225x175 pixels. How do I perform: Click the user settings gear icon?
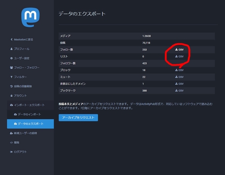tap(11, 58)
